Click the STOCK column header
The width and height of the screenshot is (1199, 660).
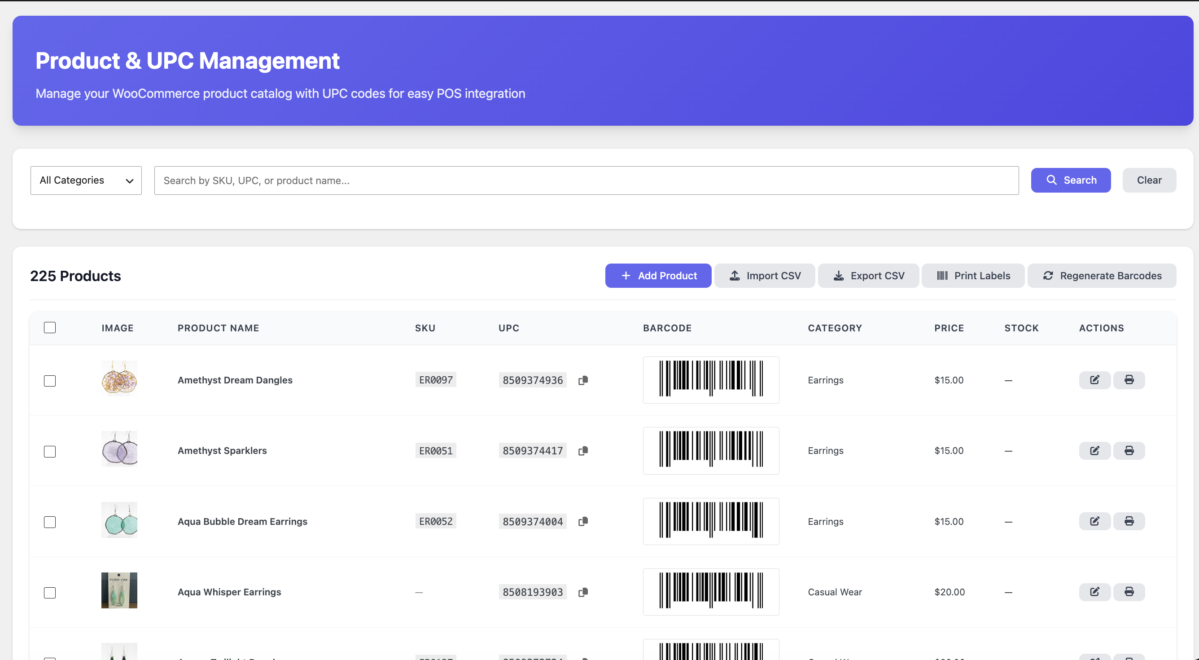click(1021, 328)
